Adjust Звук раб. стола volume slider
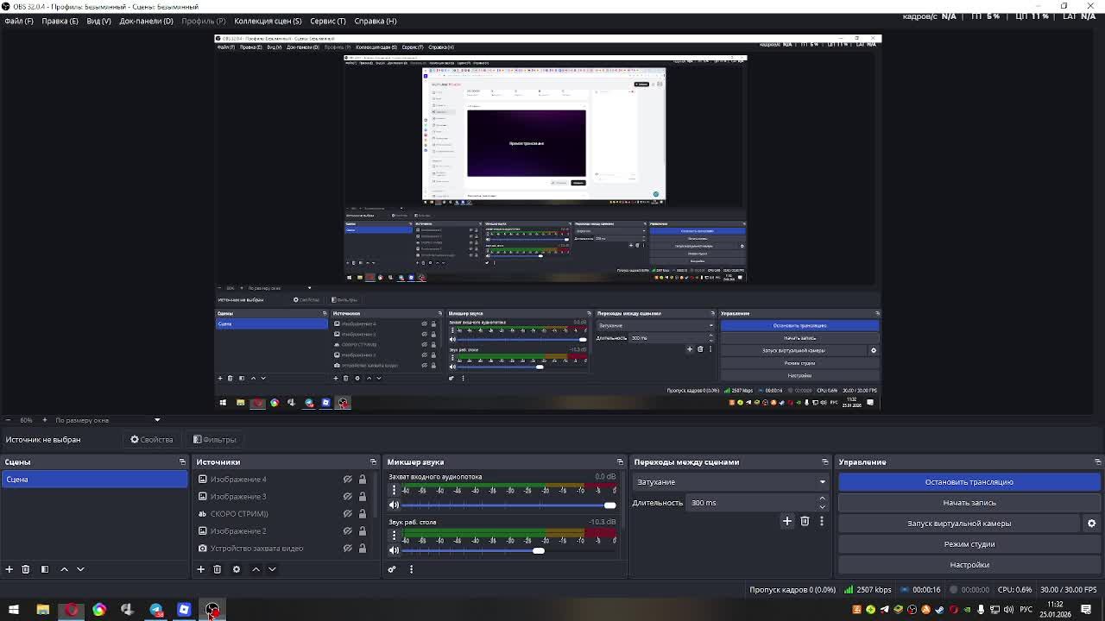The height and width of the screenshot is (621, 1105). pyautogui.click(x=509, y=551)
